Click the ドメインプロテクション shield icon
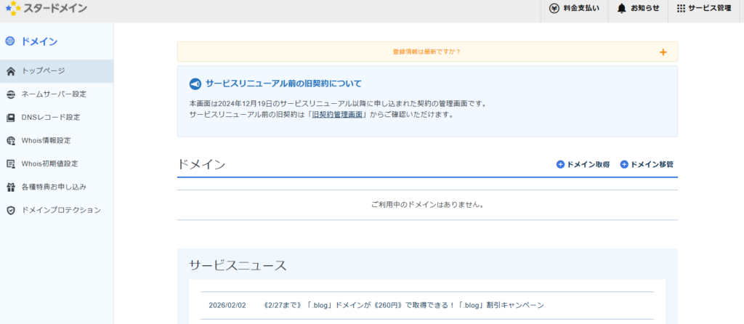Screen dimensions: 744x324 10,211
